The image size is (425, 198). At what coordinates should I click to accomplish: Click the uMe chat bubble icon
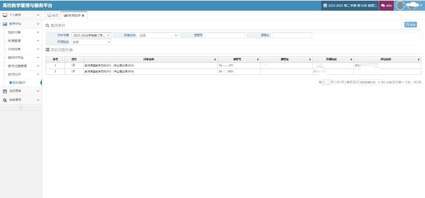click(383, 5)
